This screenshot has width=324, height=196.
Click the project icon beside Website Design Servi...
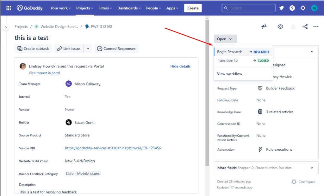point(36,26)
